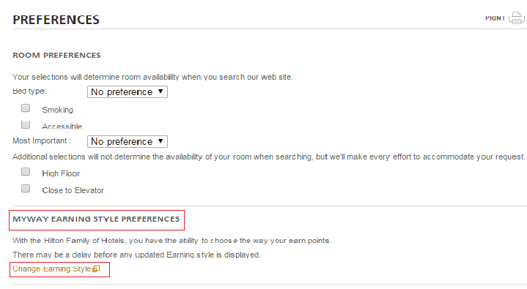Click the Close to Elevator label
The width and height of the screenshot is (527, 289).
[x=73, y=190]
